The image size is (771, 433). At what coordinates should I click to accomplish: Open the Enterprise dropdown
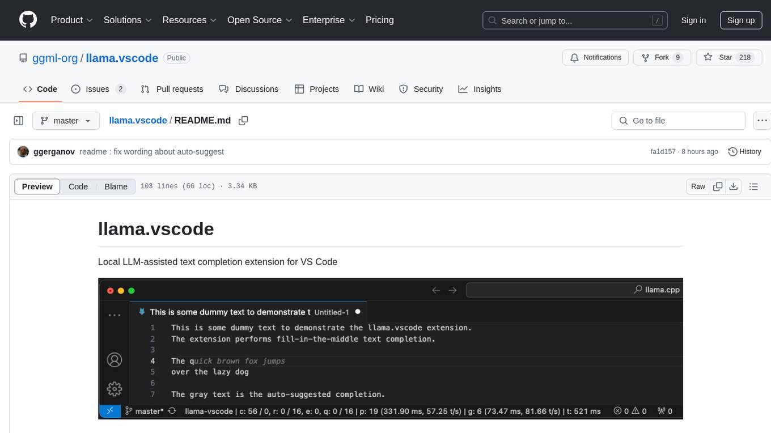coord(329,20)
